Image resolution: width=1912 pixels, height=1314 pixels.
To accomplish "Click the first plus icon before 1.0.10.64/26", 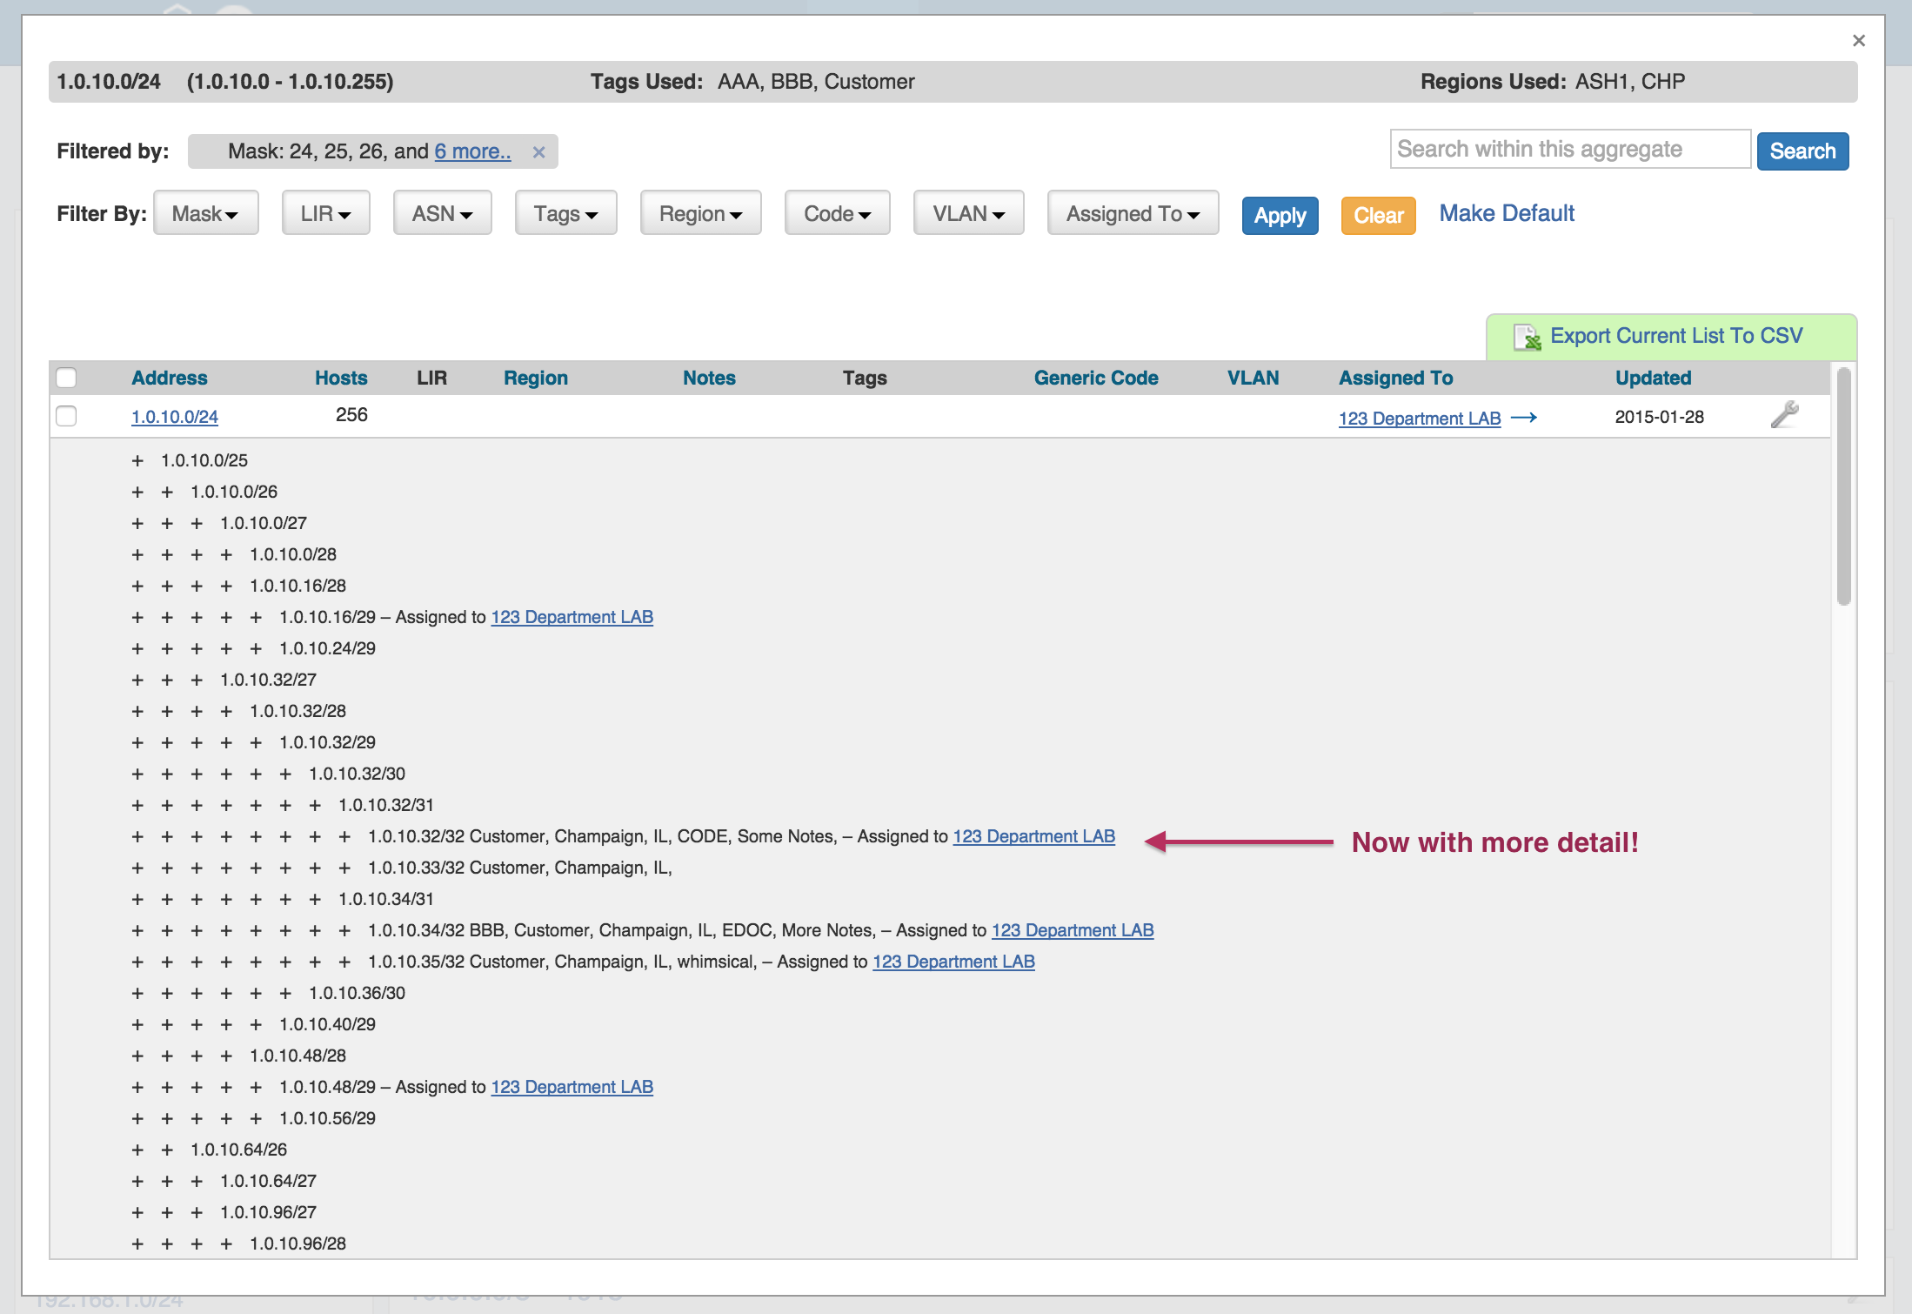I will [137, 1150].
